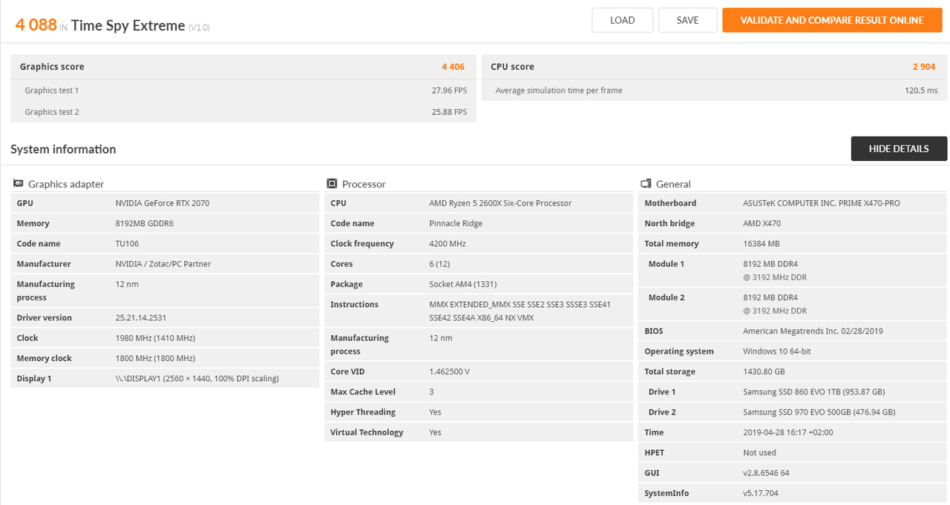Hide system information details
The width and height of the screenshot is (950, 505).
[899, 148]
